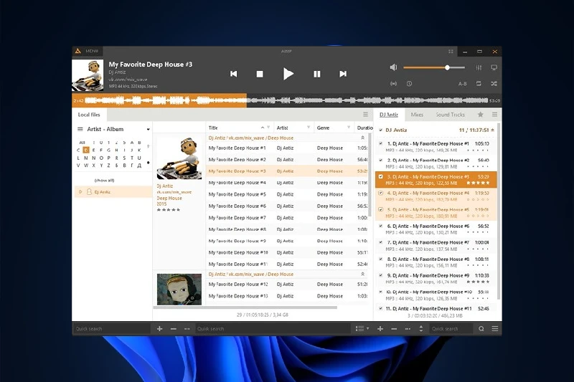The image size is (574, 382).
Task: Open the Title column filter dropdown
Action: (268, 127)
